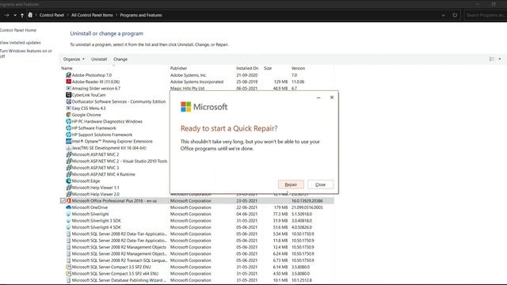Viewport: 507px width, 285px height.
Task: Sort by Installed On column header
Action: coord(247,68)
